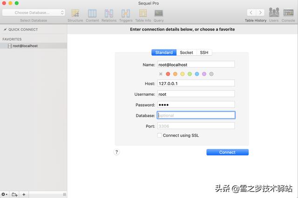Open the Triggers view
Viewport: 298px width, 198px height.
click(126, 15)
